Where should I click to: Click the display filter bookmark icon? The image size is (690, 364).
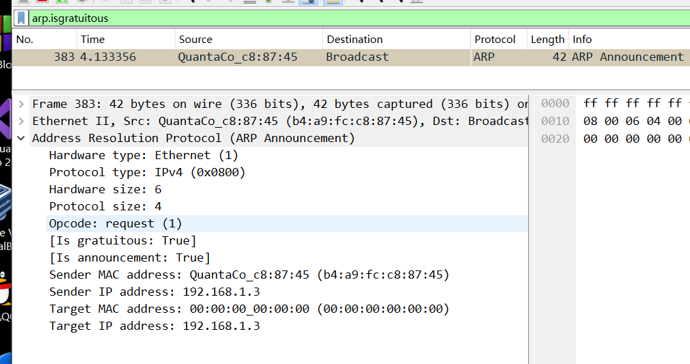[x=22, y=18]
